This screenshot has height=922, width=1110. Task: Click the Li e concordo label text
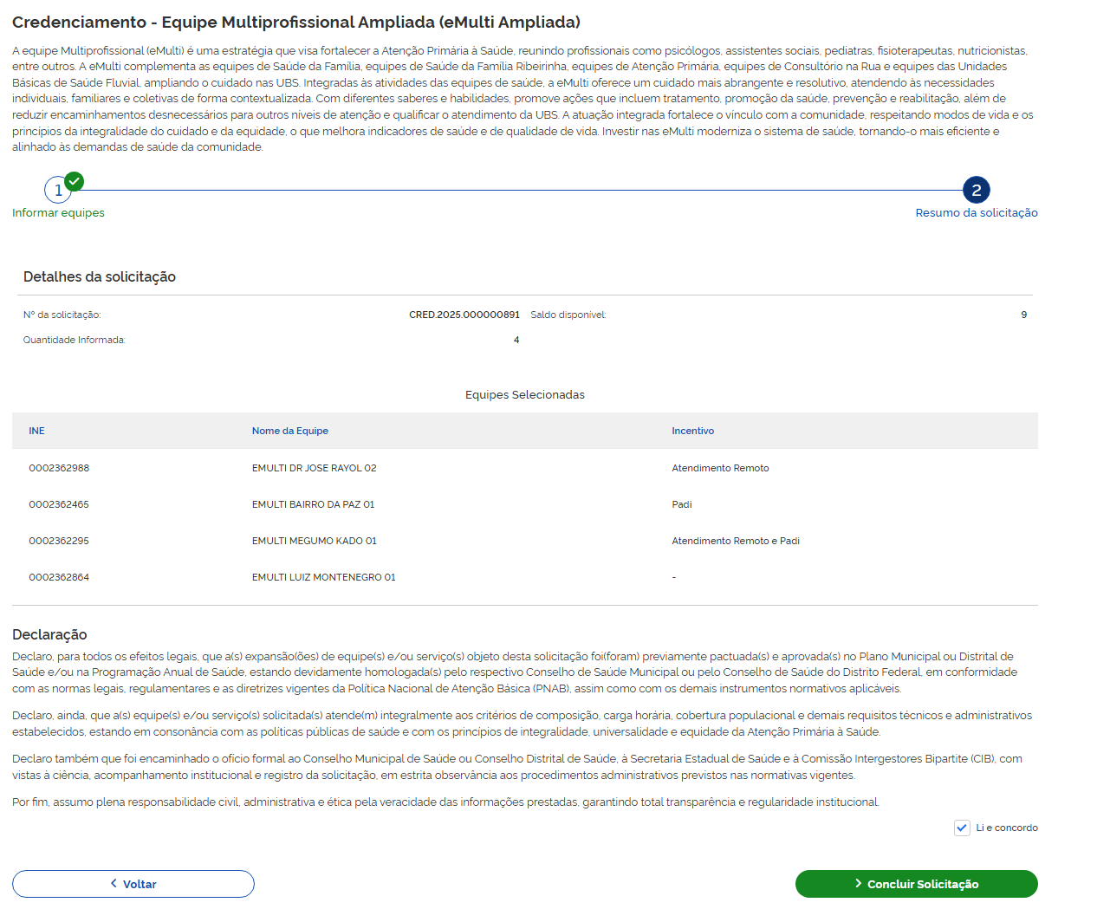pos(1006,828)
